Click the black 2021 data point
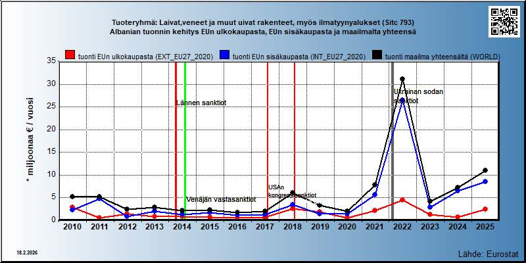 pos(375,185)
